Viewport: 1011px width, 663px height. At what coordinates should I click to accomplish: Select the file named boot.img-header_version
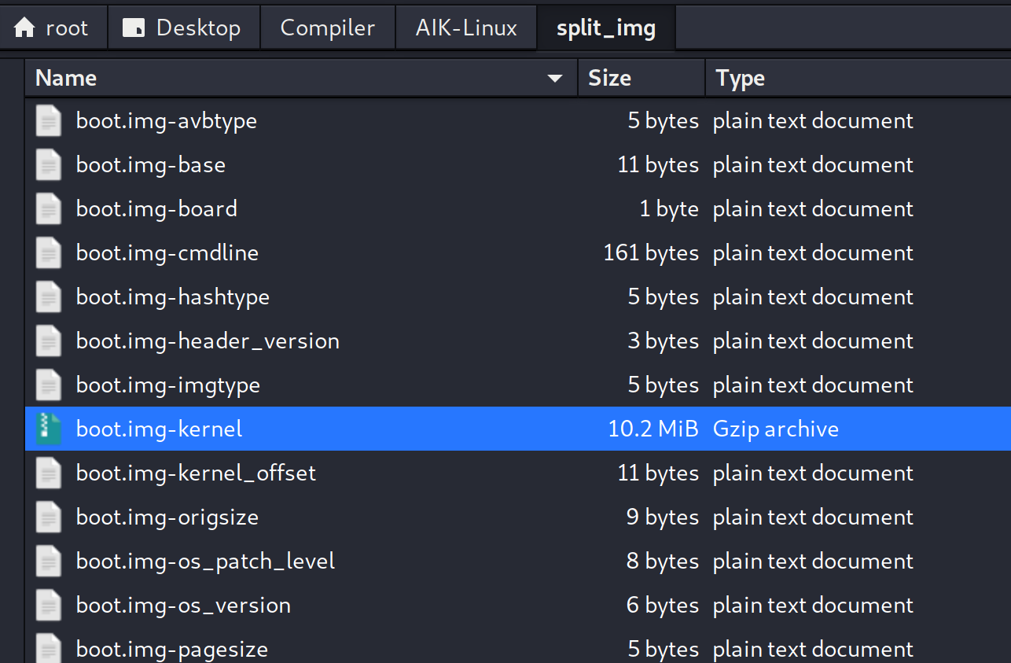(x=208, y=341)
